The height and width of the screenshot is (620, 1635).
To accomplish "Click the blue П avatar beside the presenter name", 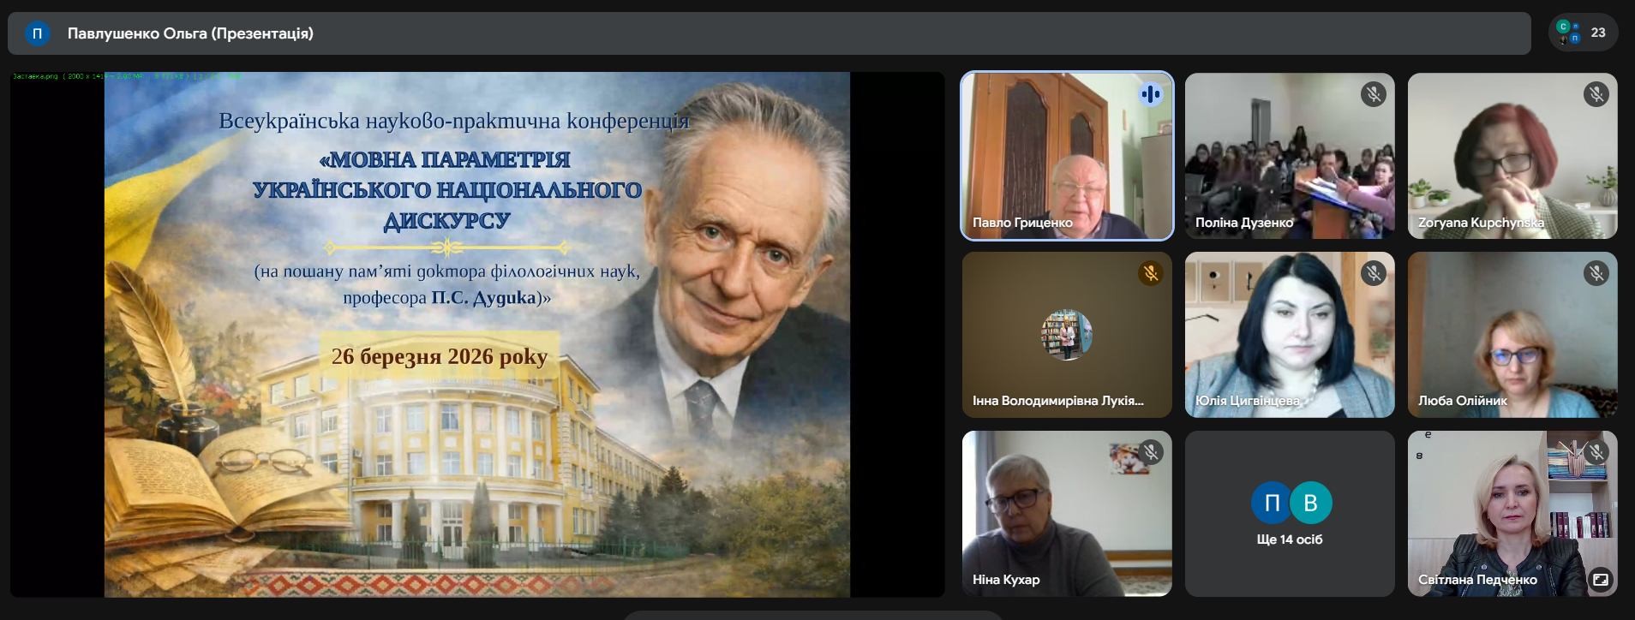I will click(37, 33).
